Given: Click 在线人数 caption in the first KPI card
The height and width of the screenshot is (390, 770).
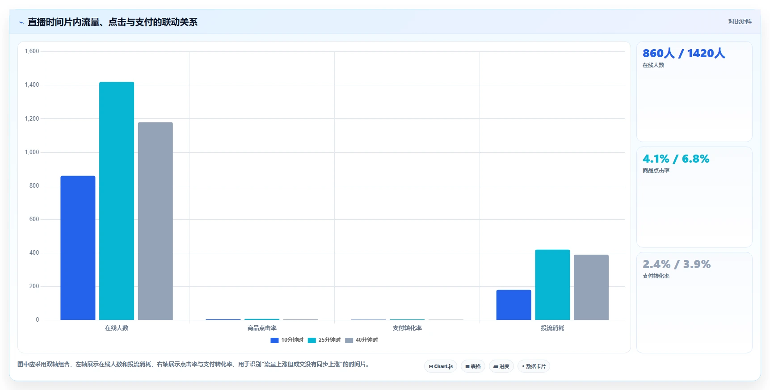Looking at the screenshot, I should click(x=653, y=65).
